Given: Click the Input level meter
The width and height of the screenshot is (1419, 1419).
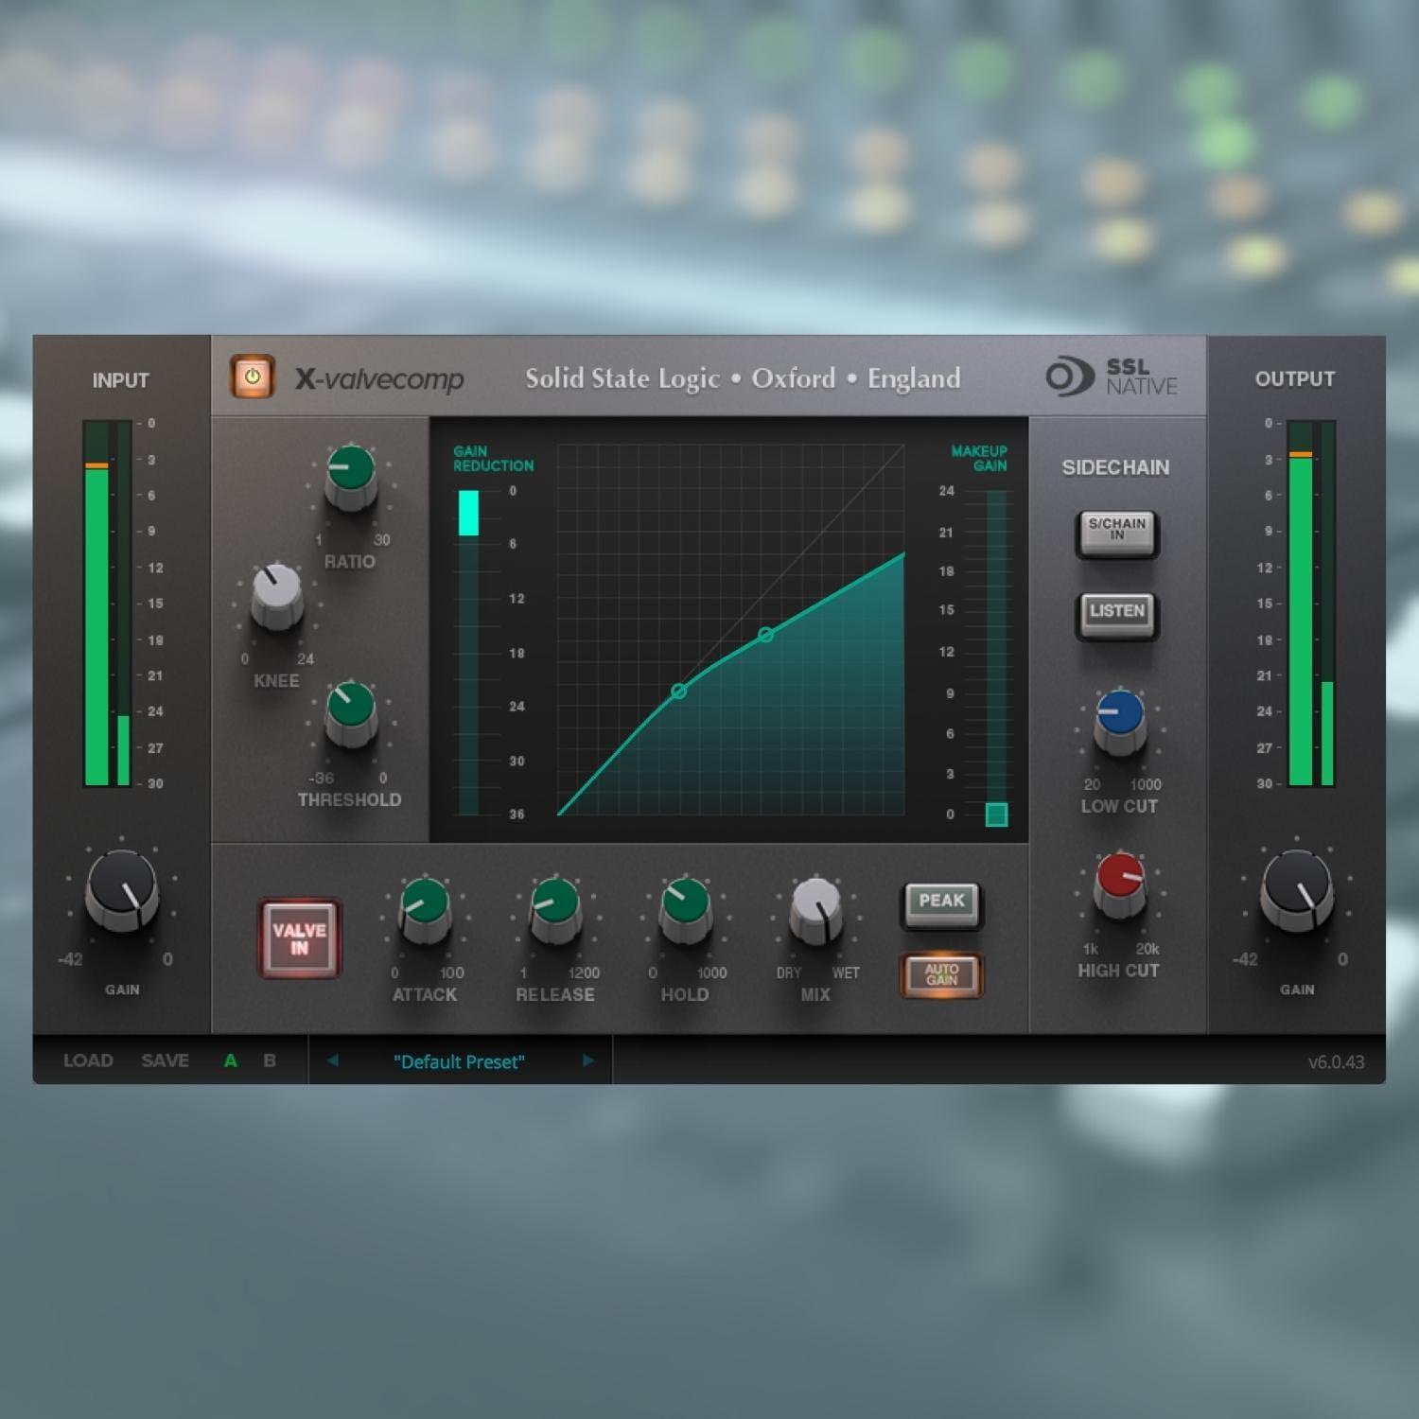Looking at the screenshot, I should 107,604.
